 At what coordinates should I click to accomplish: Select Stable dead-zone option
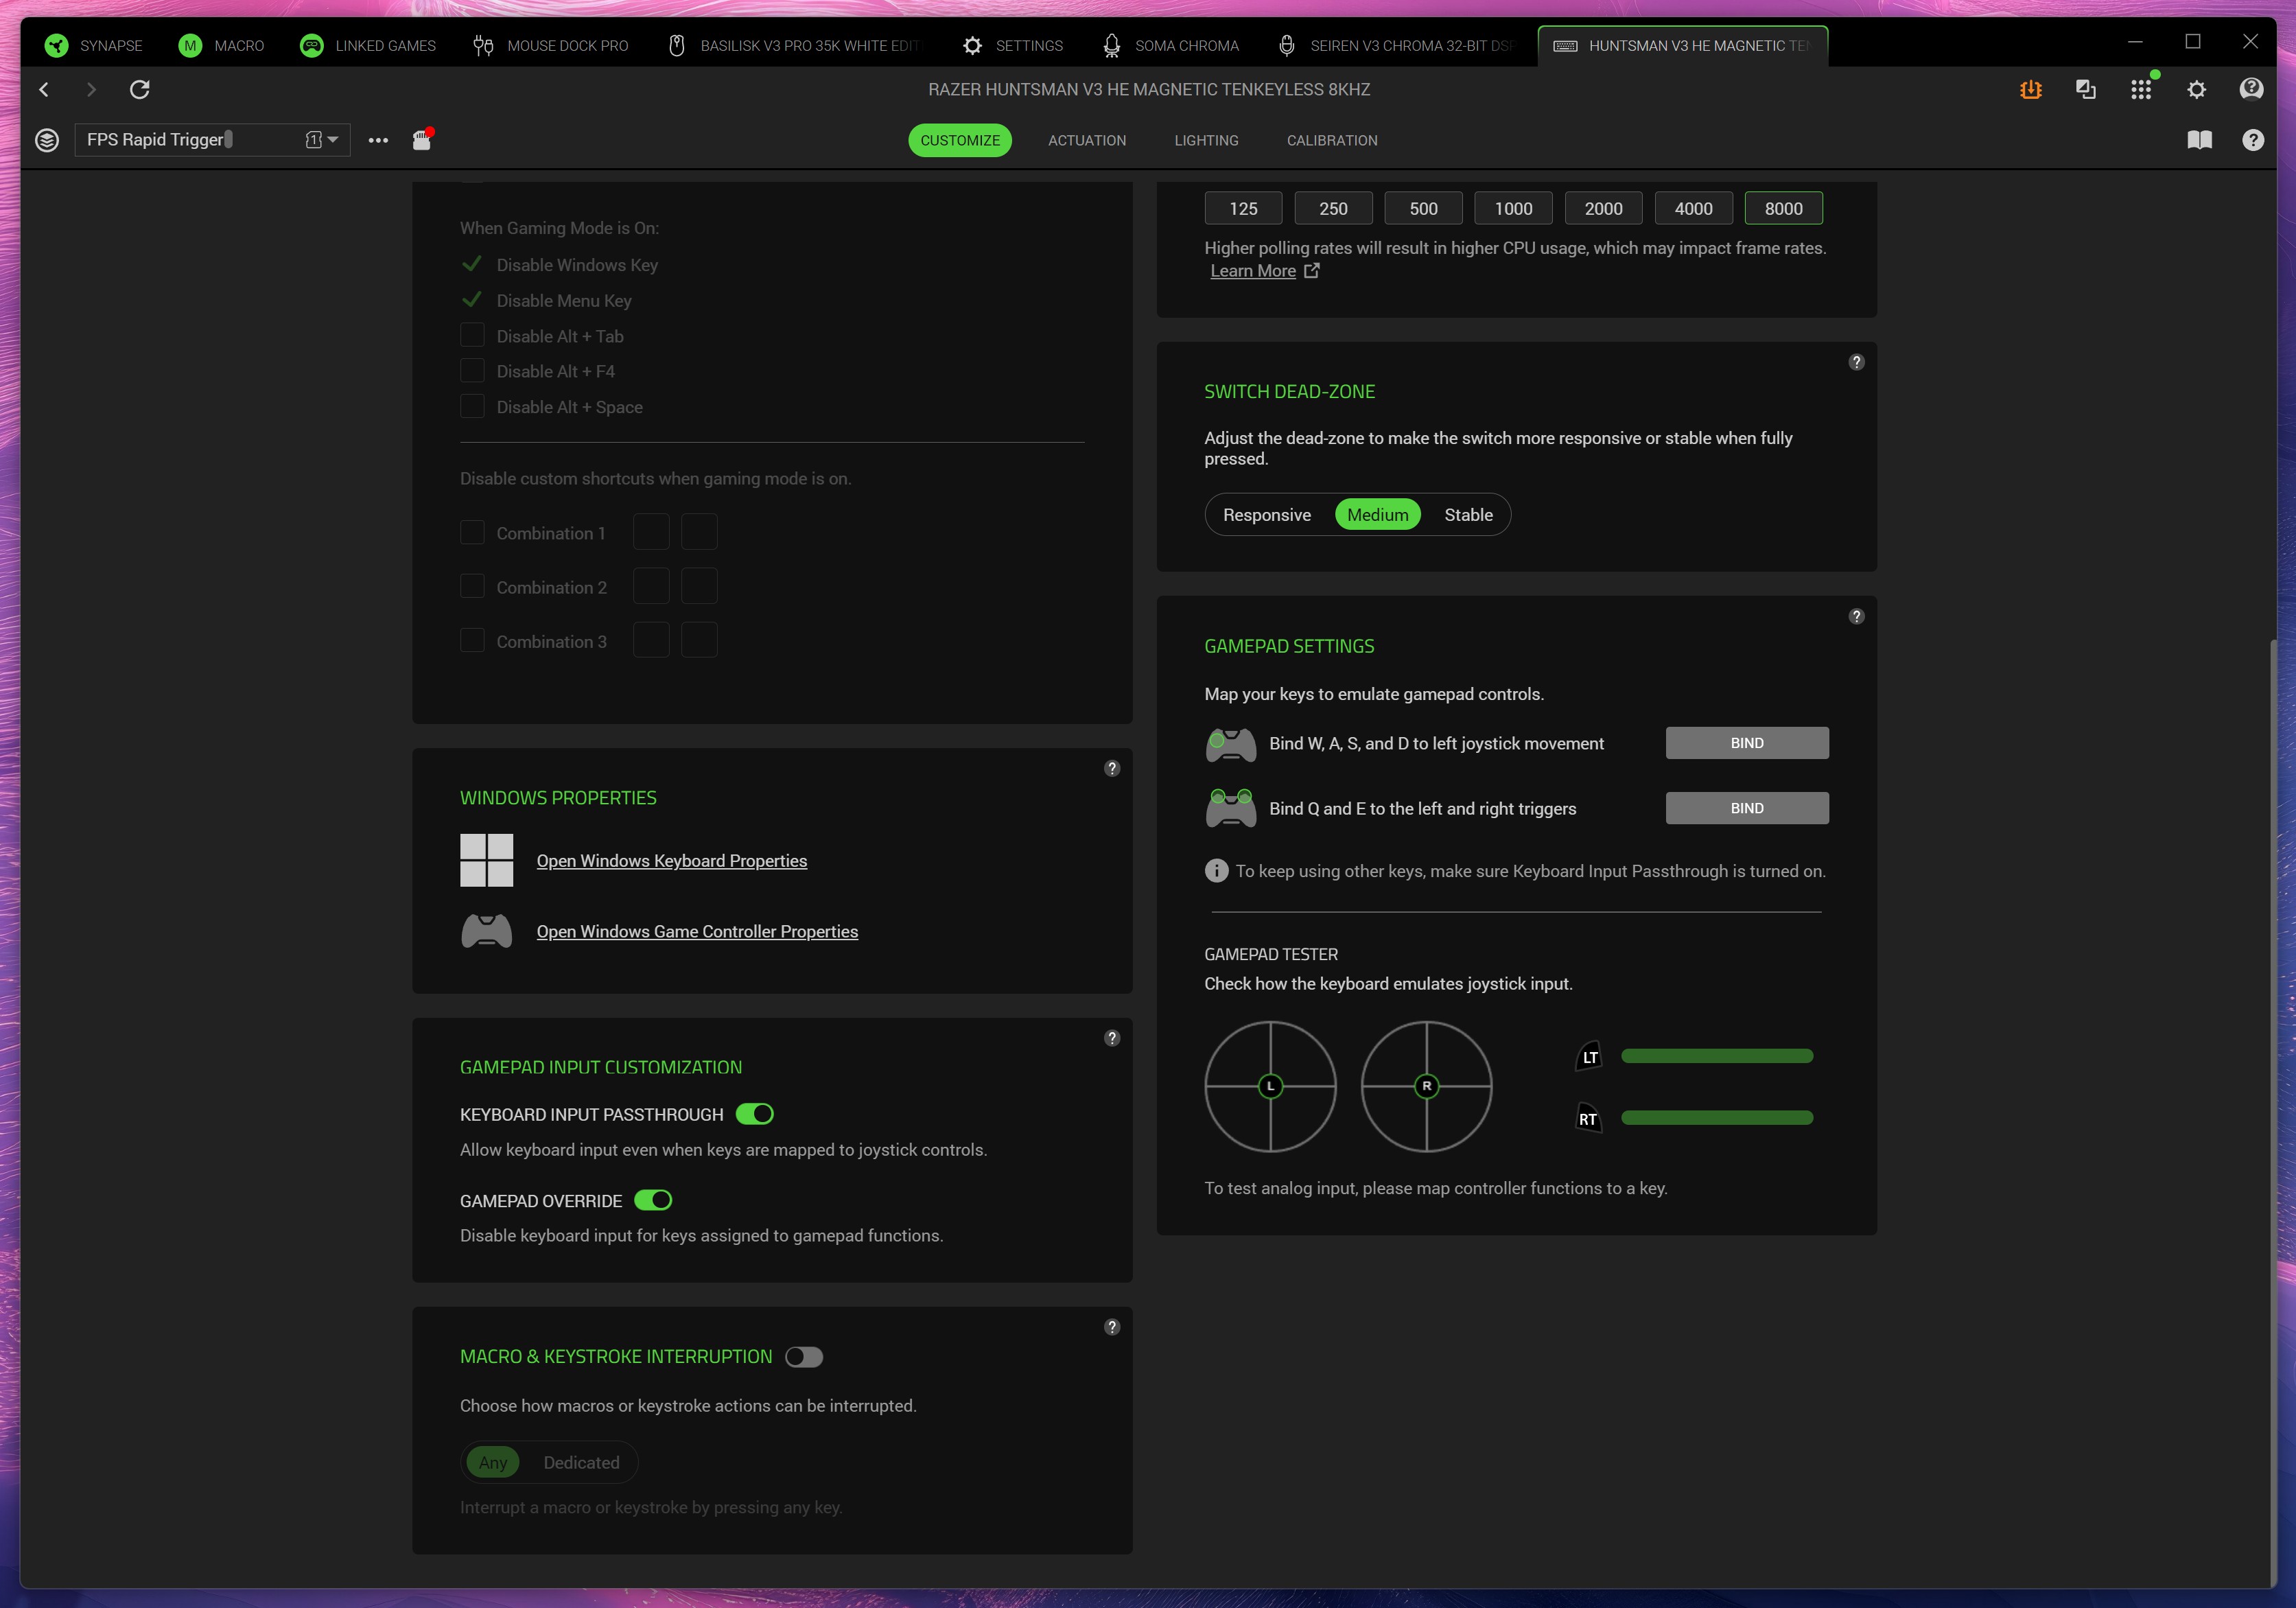point(1468,515)
